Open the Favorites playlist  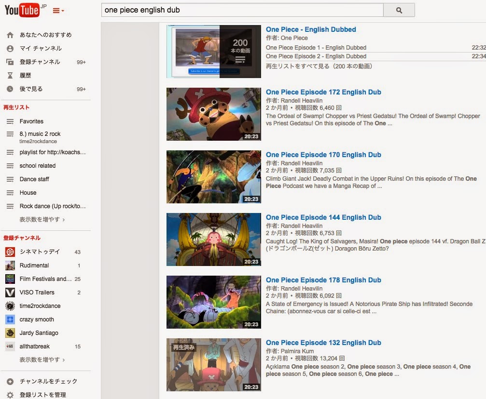coord(31,121)
